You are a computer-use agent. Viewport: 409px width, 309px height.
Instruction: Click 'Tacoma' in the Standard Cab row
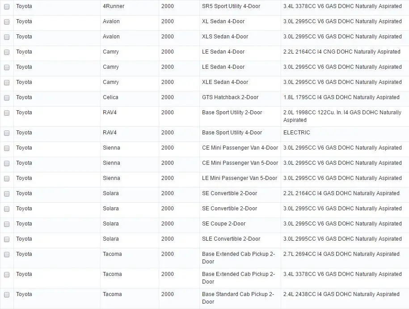(112, 294)
